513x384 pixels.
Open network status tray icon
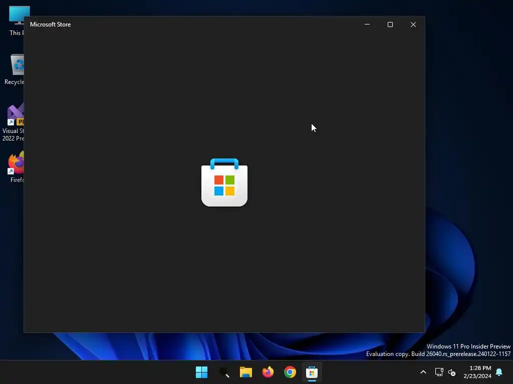439,372
